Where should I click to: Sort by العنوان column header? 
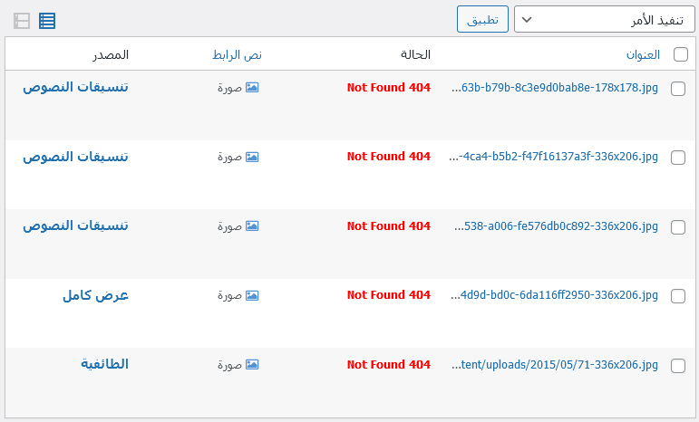tap(643, 54)
